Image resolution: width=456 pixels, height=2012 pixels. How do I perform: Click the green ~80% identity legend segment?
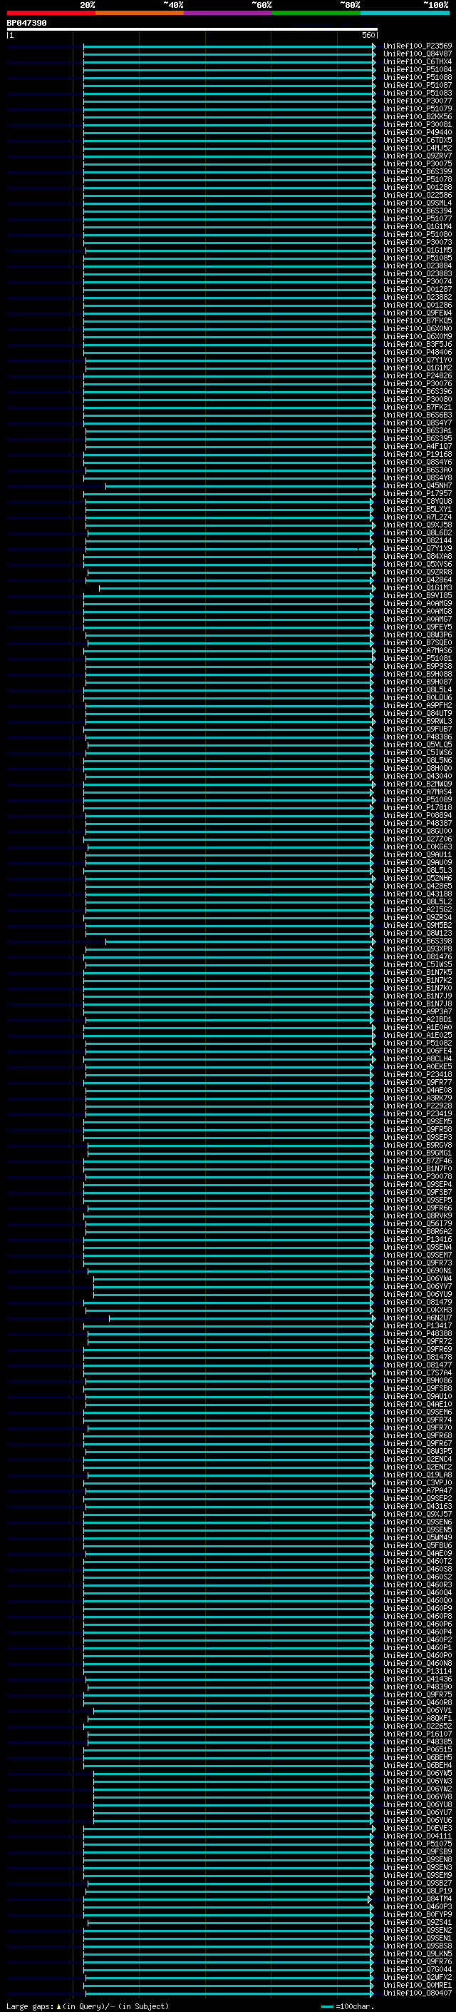316,14
